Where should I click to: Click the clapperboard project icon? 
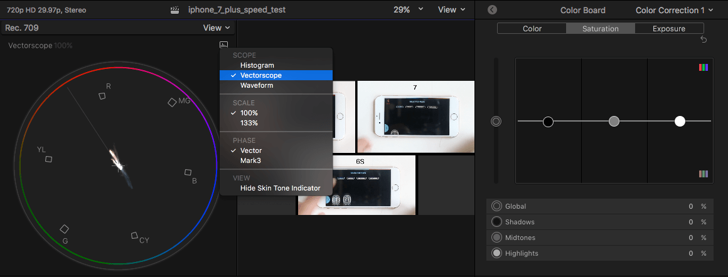pos(176,10)
